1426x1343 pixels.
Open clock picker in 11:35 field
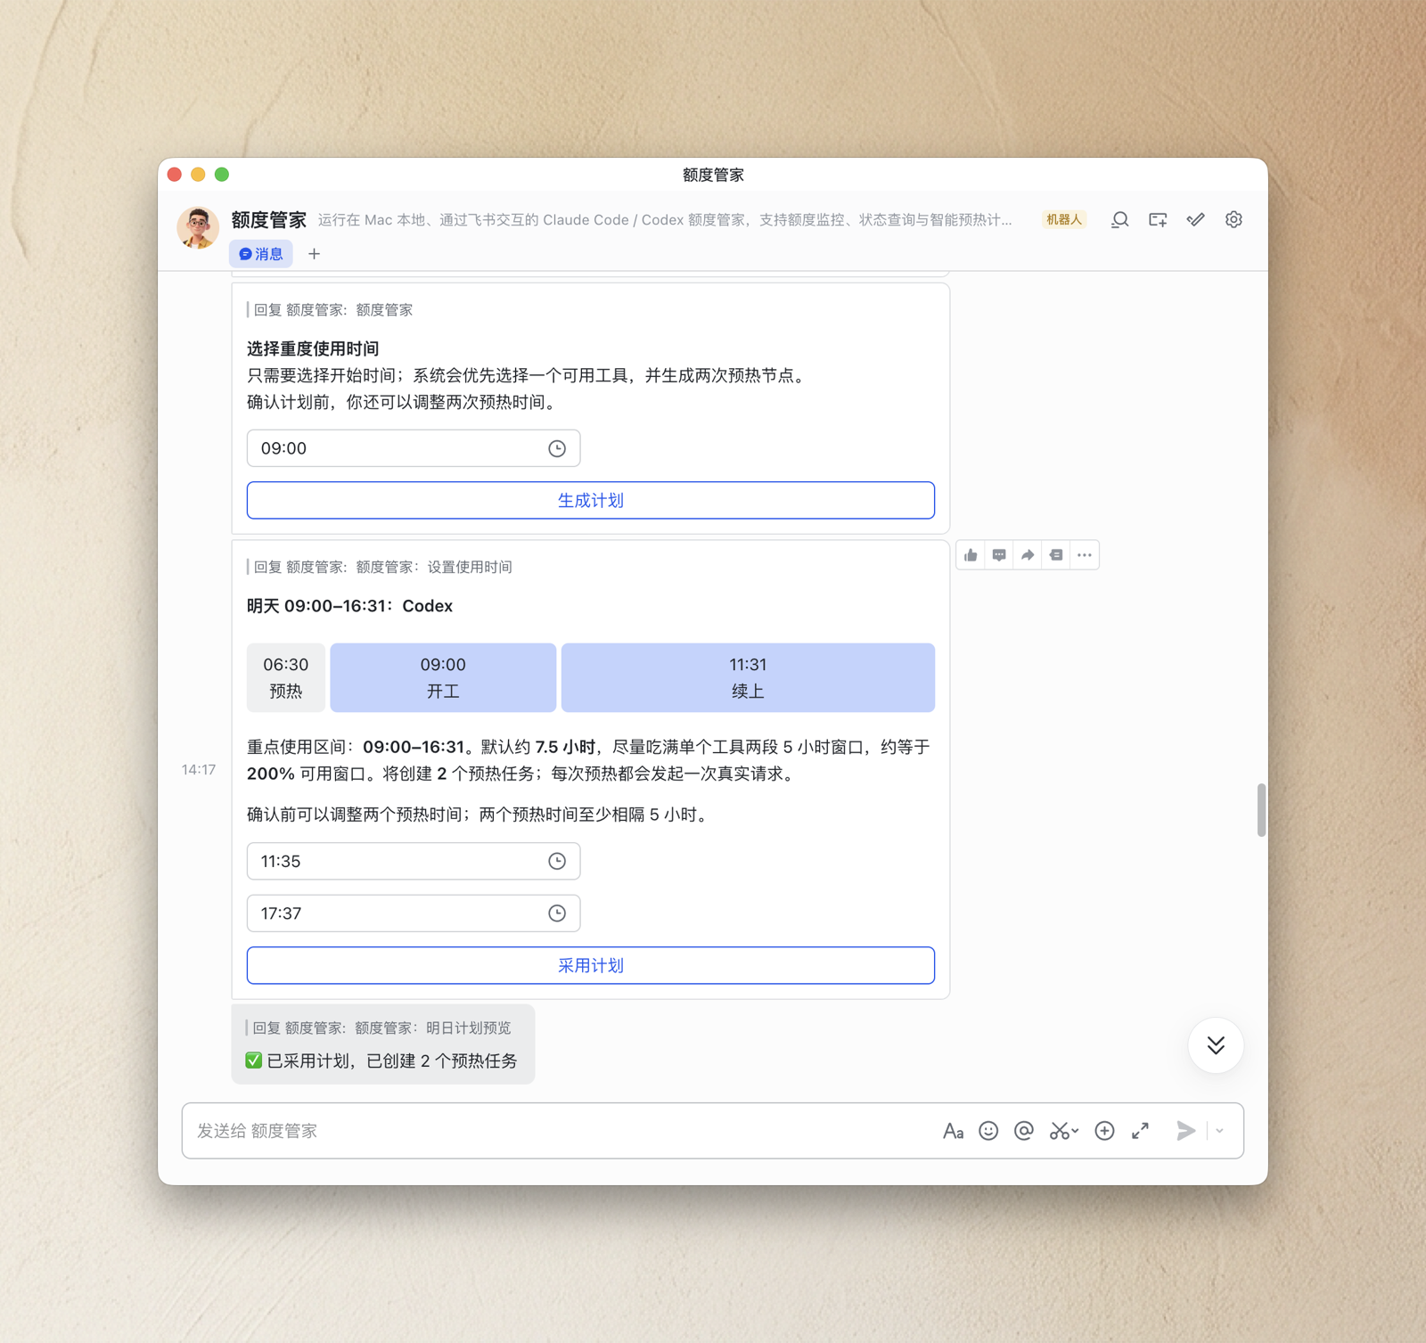click(x=557, y=861)
